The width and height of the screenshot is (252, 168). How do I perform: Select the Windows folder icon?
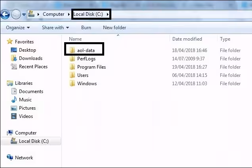(73, 84)
